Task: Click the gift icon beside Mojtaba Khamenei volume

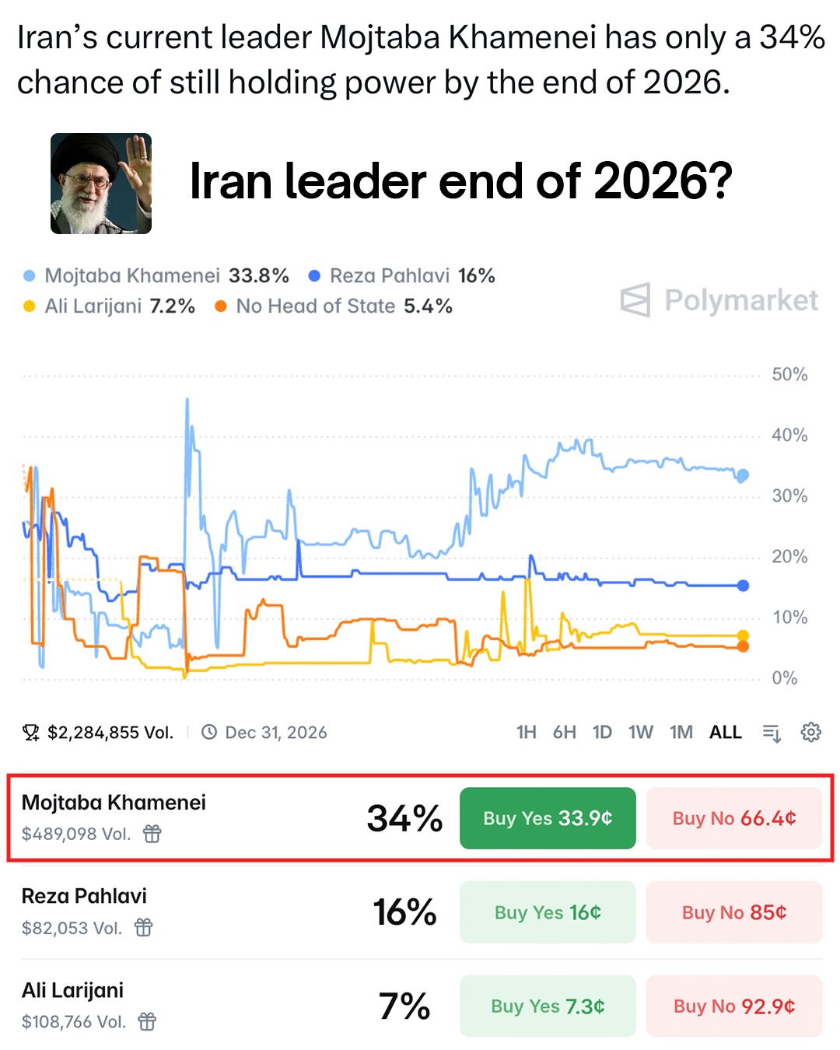Action: point(152,834)
